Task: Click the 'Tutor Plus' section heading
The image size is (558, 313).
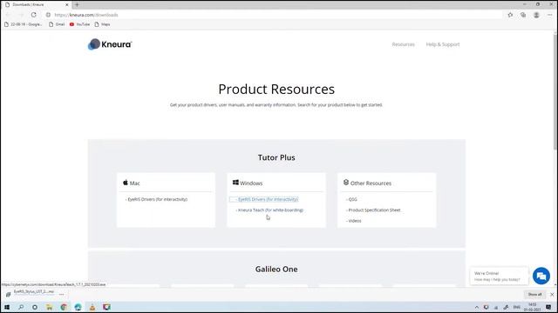Action: [276, 157]
